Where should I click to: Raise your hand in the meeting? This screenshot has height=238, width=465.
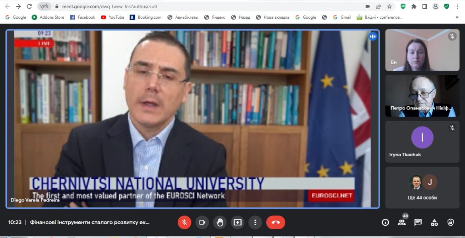[220, 222]
